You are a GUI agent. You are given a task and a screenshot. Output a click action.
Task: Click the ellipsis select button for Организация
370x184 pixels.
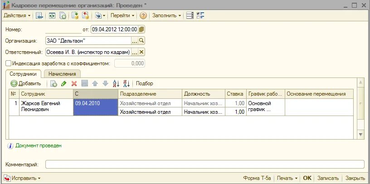[134, 41]
